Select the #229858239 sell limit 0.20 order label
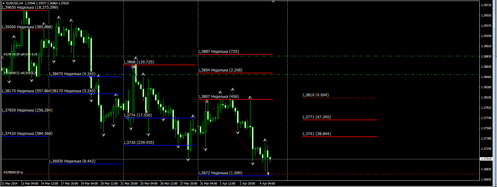This screenshot has width=497, height=187. (20, 54)
